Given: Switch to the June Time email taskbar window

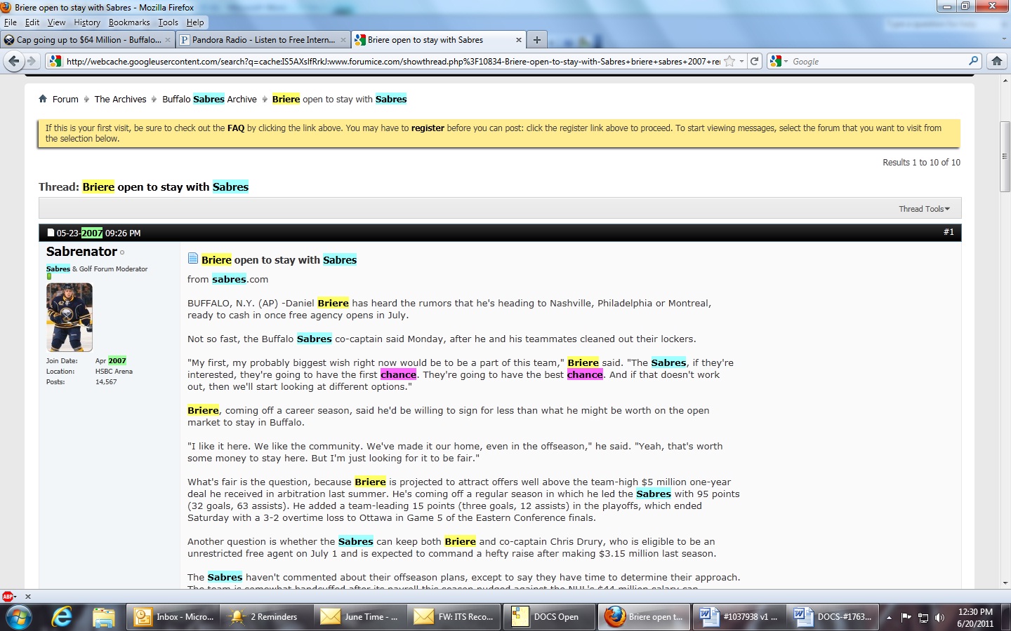Looking at the screenshot, I should click(x=362, y=617).
